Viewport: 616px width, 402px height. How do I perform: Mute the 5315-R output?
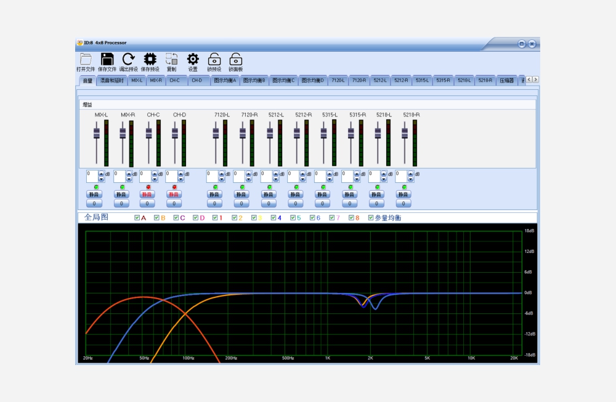pyautogui.click(x=349, y=195)
